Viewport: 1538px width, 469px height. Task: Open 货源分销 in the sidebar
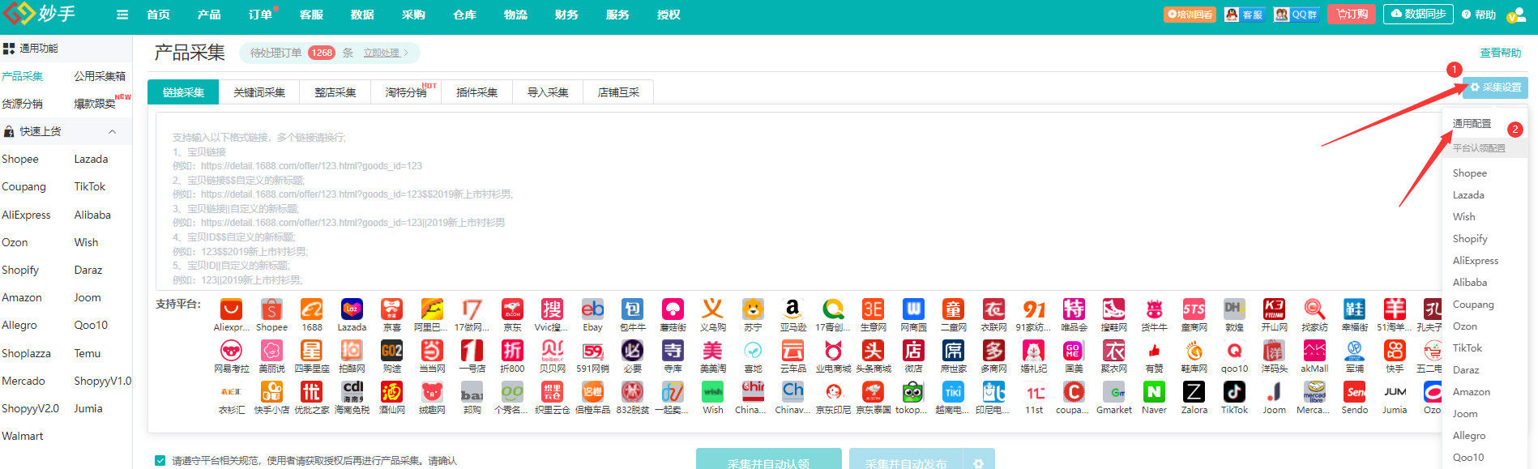(x=22, y=104)
